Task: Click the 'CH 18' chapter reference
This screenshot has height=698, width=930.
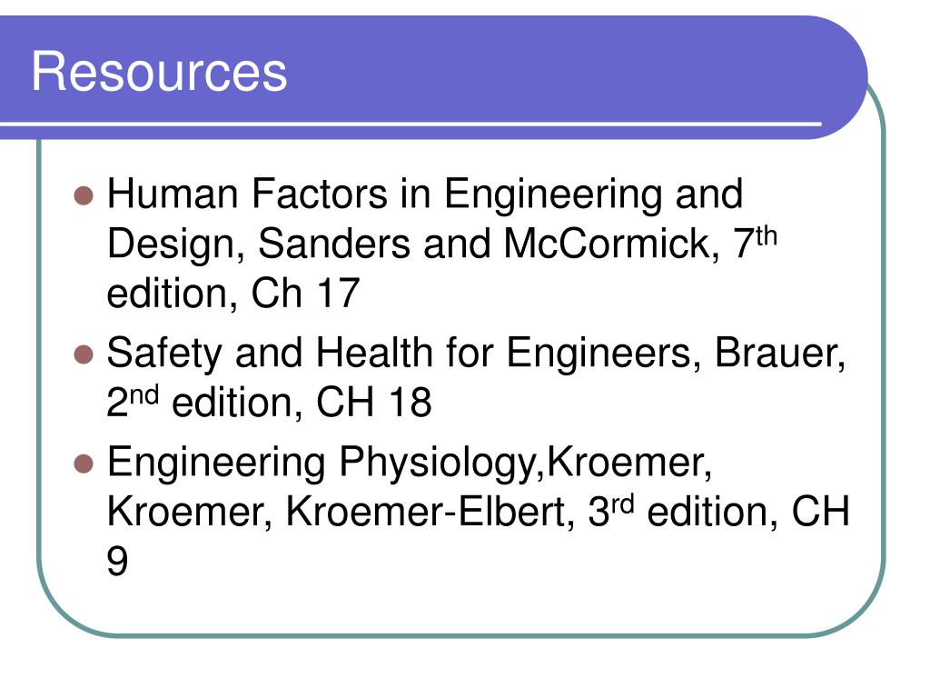Action: click(373, 403)
